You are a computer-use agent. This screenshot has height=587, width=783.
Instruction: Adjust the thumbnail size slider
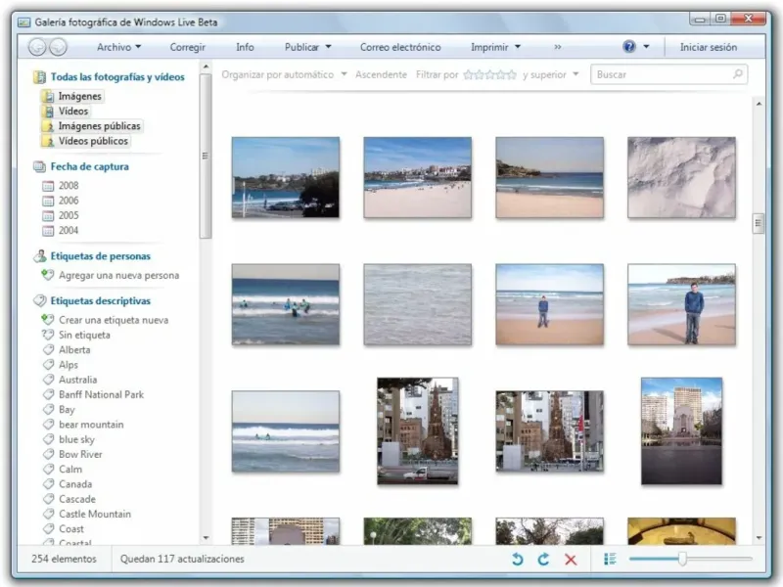click(x=682, y=560)
